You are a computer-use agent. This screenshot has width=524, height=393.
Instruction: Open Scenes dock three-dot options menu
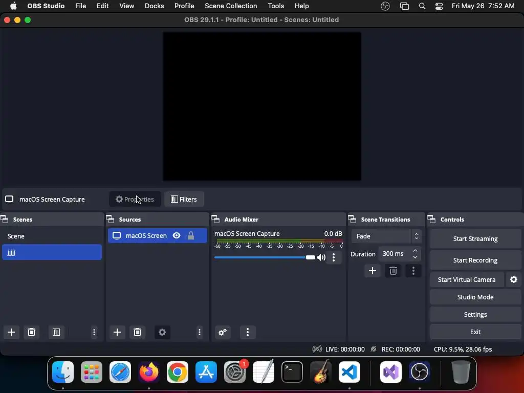94,332
